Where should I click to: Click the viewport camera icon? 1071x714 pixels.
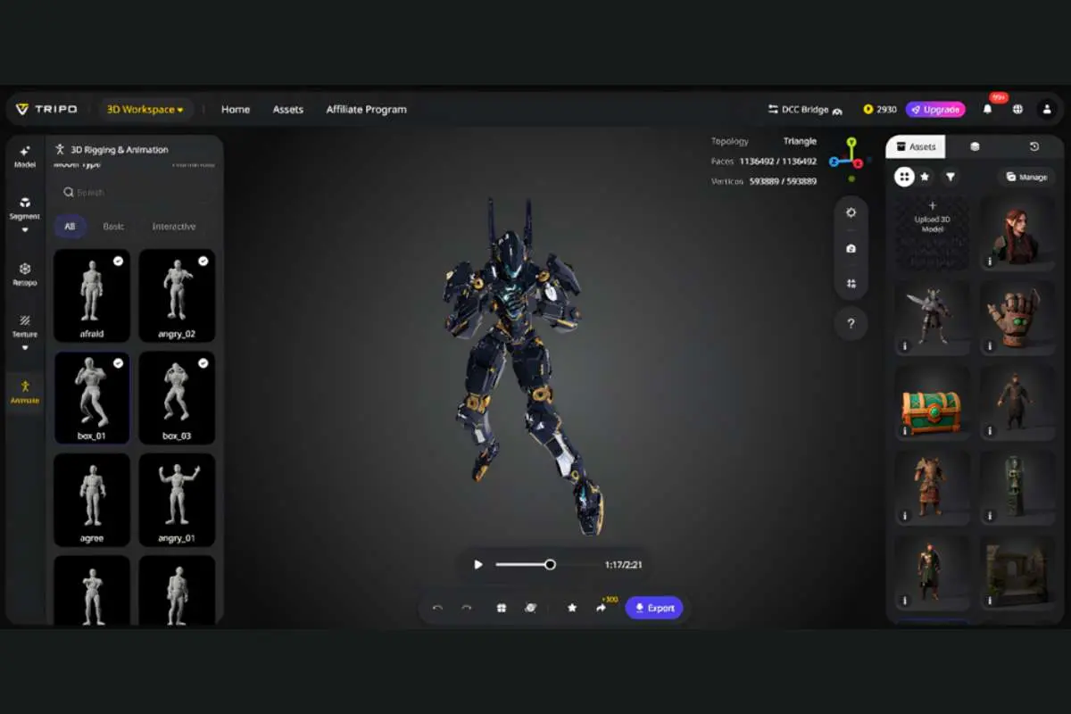tap(851, 248)
